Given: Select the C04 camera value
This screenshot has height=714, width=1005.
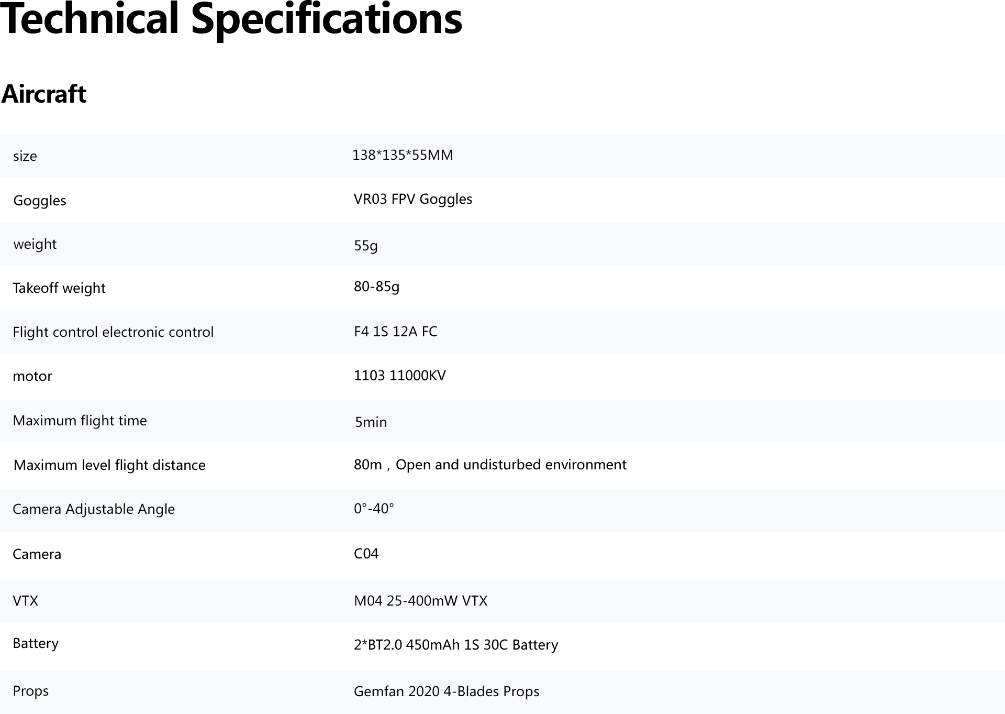Looking at the screenshot, I should pyautogui.click(x=366, y=554).
